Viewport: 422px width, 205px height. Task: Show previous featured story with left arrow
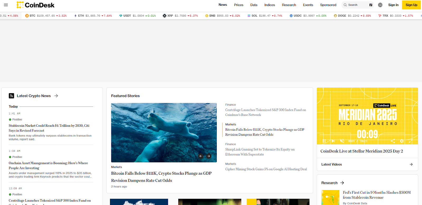(x=201, y=156)
